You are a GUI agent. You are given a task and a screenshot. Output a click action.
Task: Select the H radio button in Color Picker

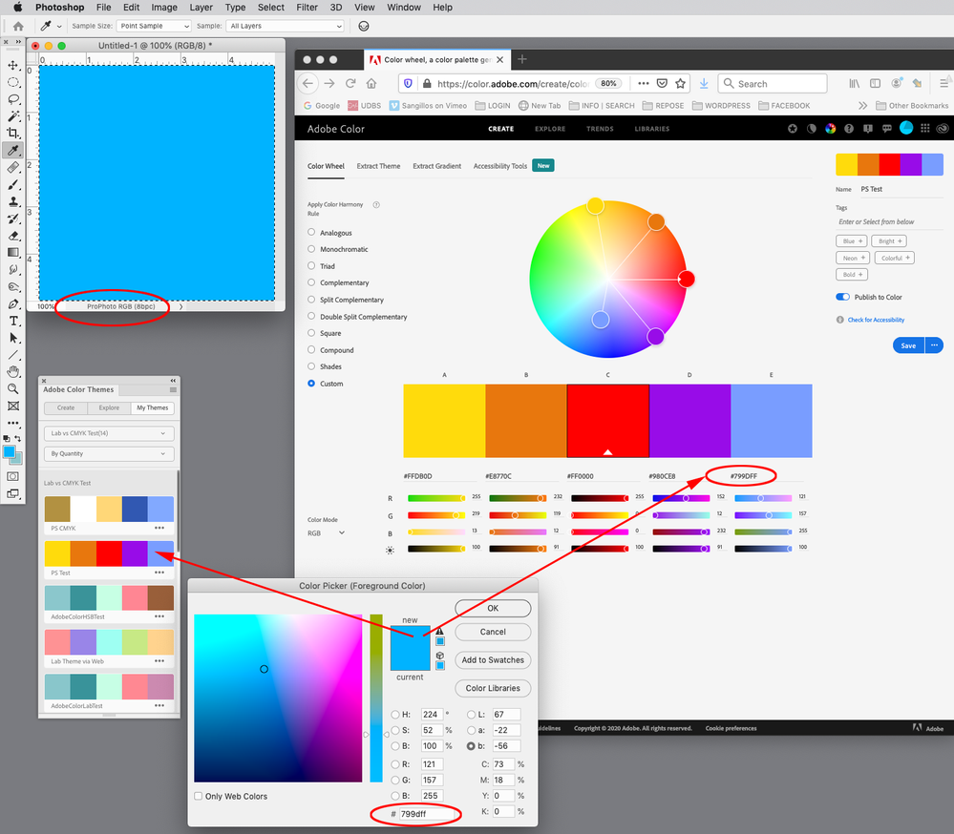pyautogui.click(x=395, y=715)
